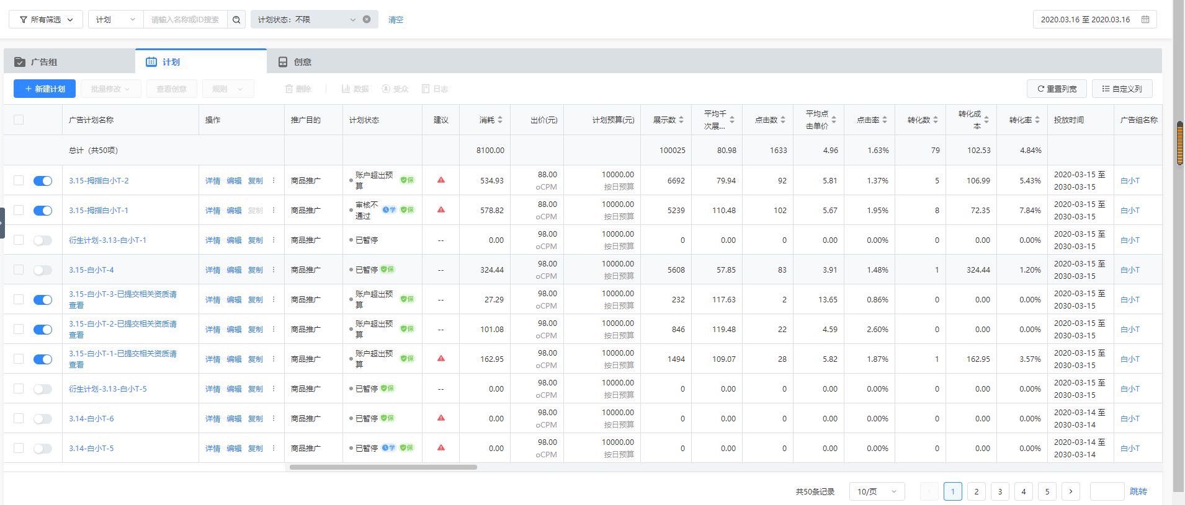
Task: Click the green 保 badge on 3.14-白小T-6
Action: 388,418
